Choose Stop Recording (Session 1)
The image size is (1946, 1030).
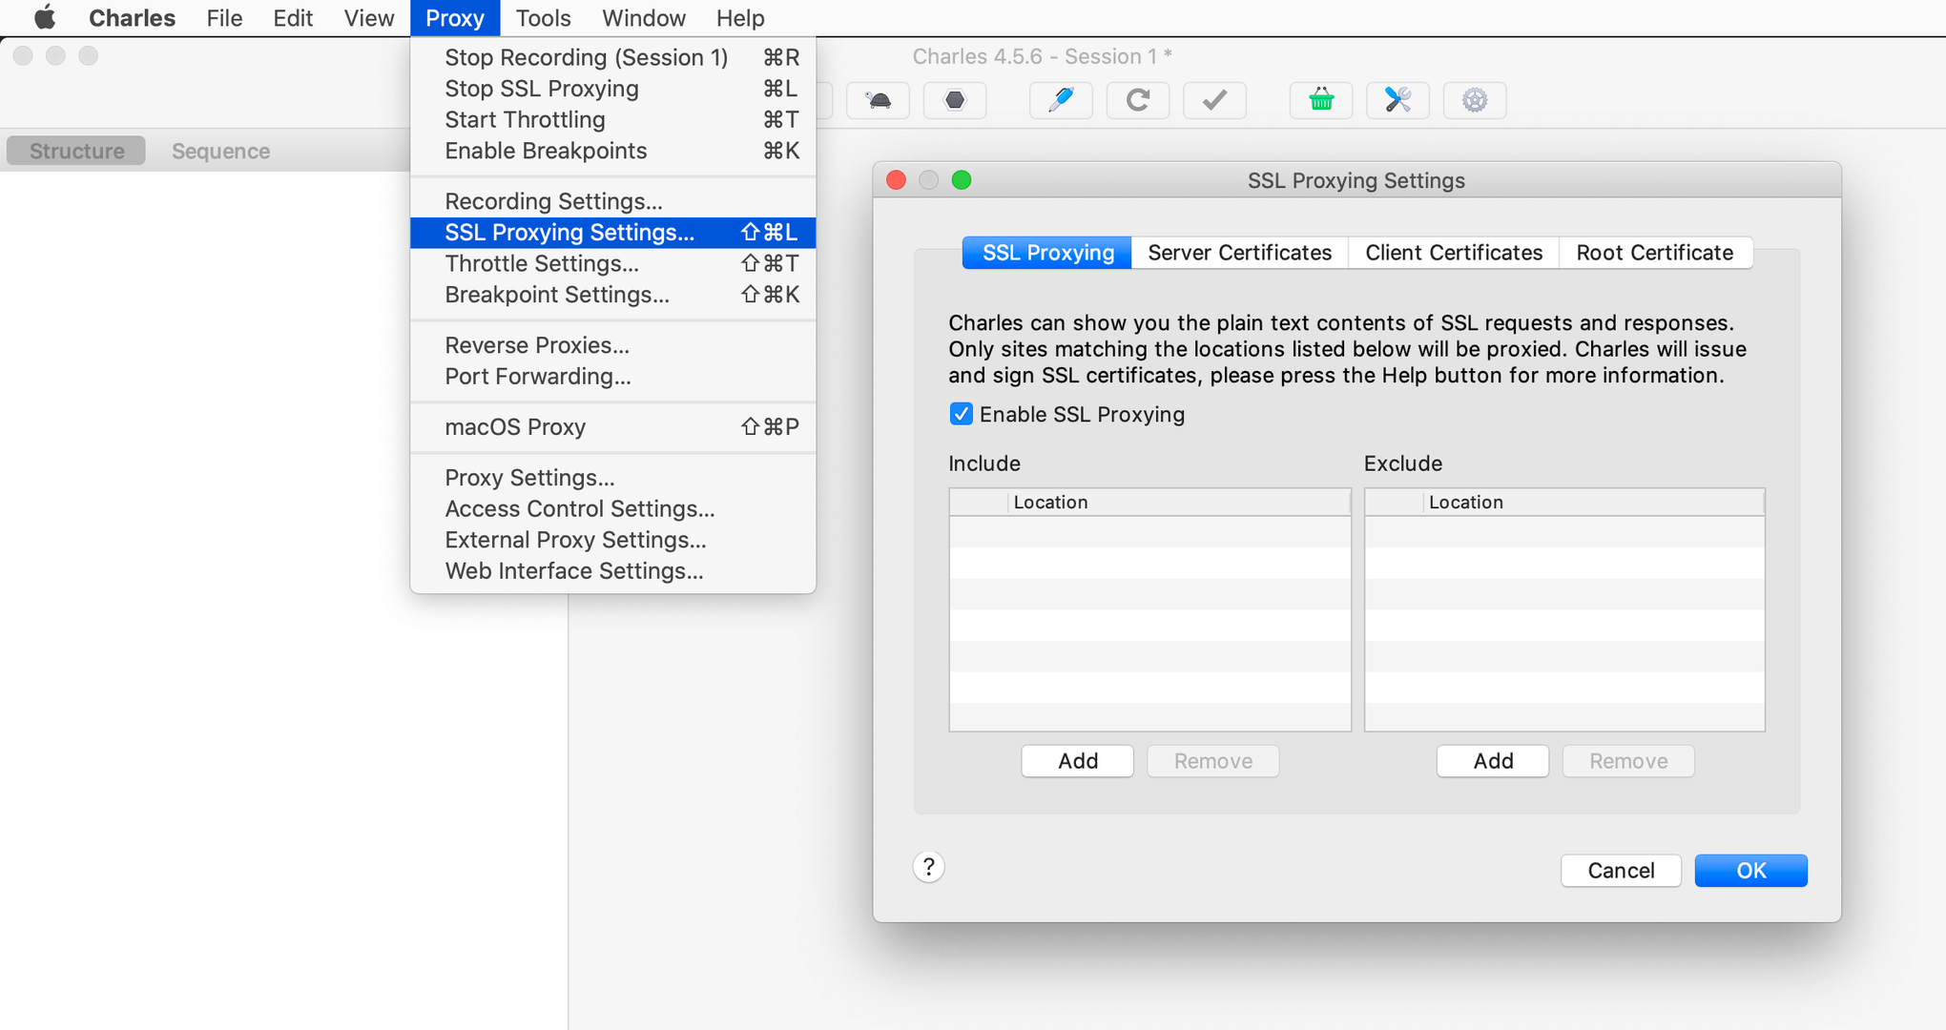click(x=612, y=57)
